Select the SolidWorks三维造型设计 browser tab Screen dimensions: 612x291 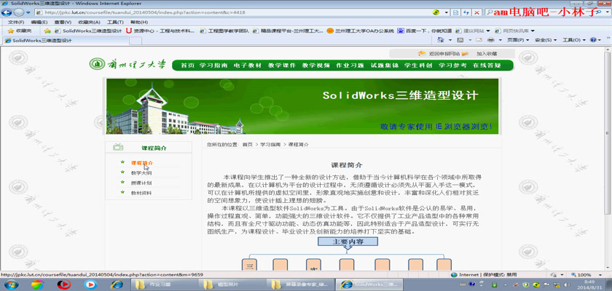coord(65,40)
